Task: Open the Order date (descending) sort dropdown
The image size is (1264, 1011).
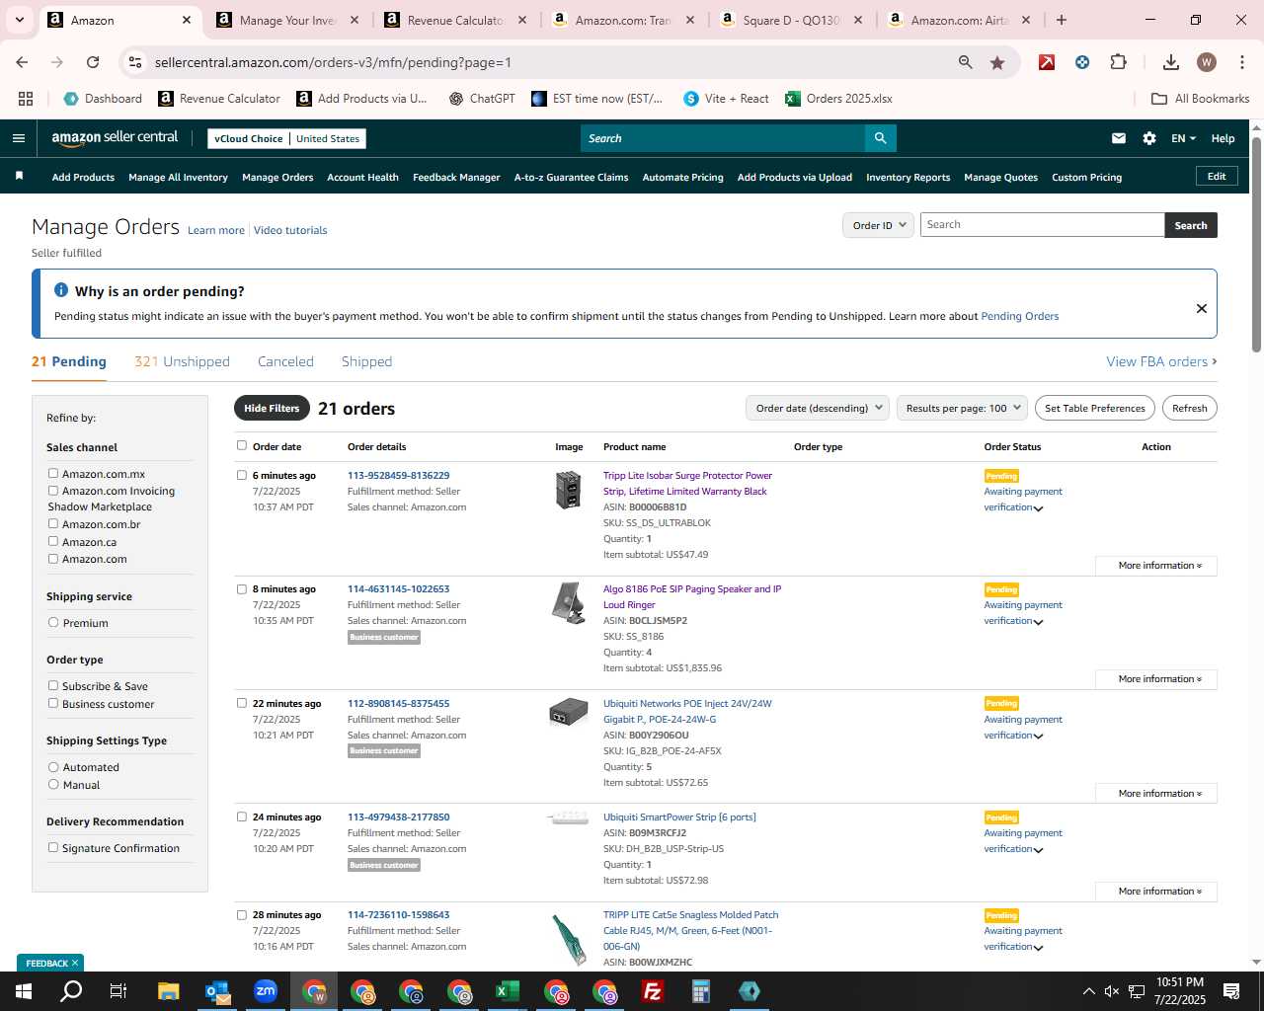Action: click(817, 408)
